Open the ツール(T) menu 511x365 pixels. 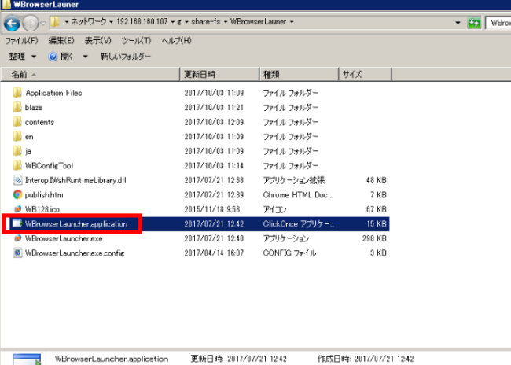click(137, 40)
